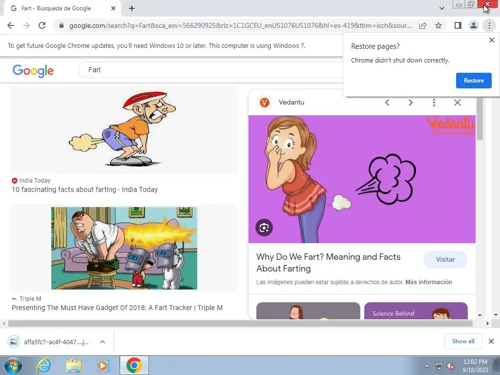500x375 pixels.
Task: Open the Chrome side panel
Action: [458, 25]
